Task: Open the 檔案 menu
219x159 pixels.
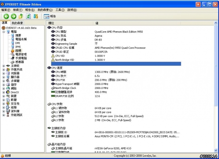Action: [x=6, y=10]
